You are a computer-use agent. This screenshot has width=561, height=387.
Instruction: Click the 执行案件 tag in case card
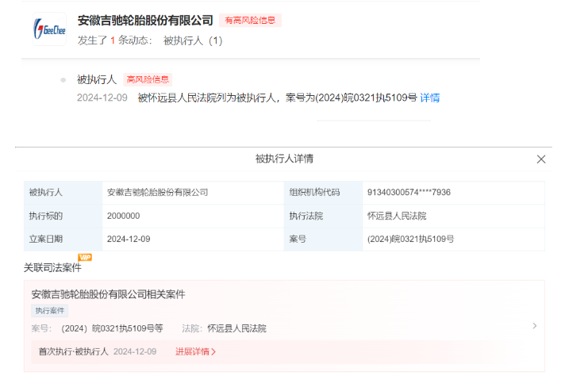(x=50, y=311)
